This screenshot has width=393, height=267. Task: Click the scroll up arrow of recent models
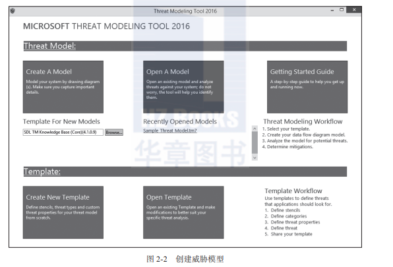coord(255,129)
